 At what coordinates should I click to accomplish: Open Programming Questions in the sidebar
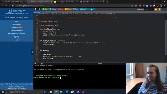click(x=16, y=34)
